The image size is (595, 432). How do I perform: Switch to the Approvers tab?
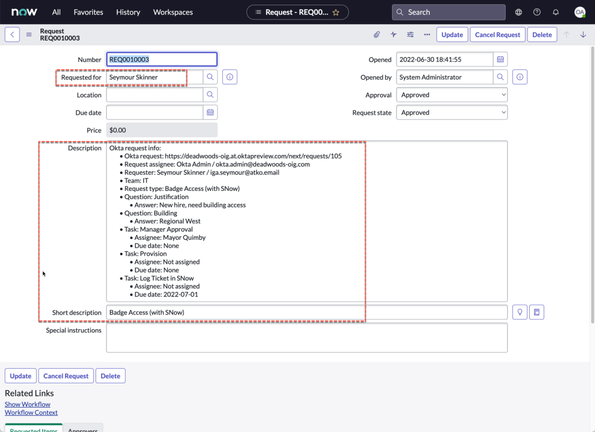point(83,429)
